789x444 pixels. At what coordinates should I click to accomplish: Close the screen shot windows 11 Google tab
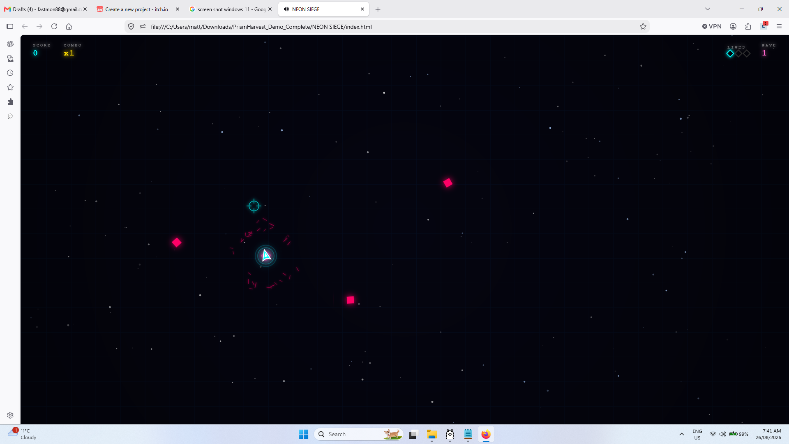270,9
